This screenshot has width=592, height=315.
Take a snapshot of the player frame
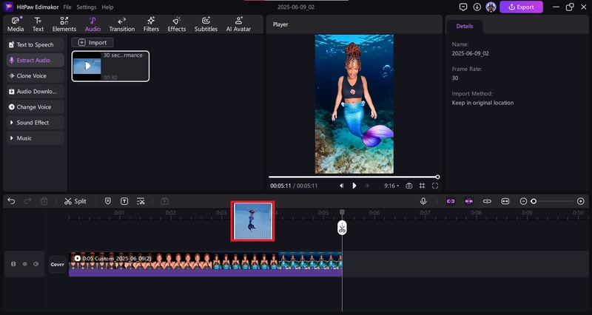(x=409, y=186)
